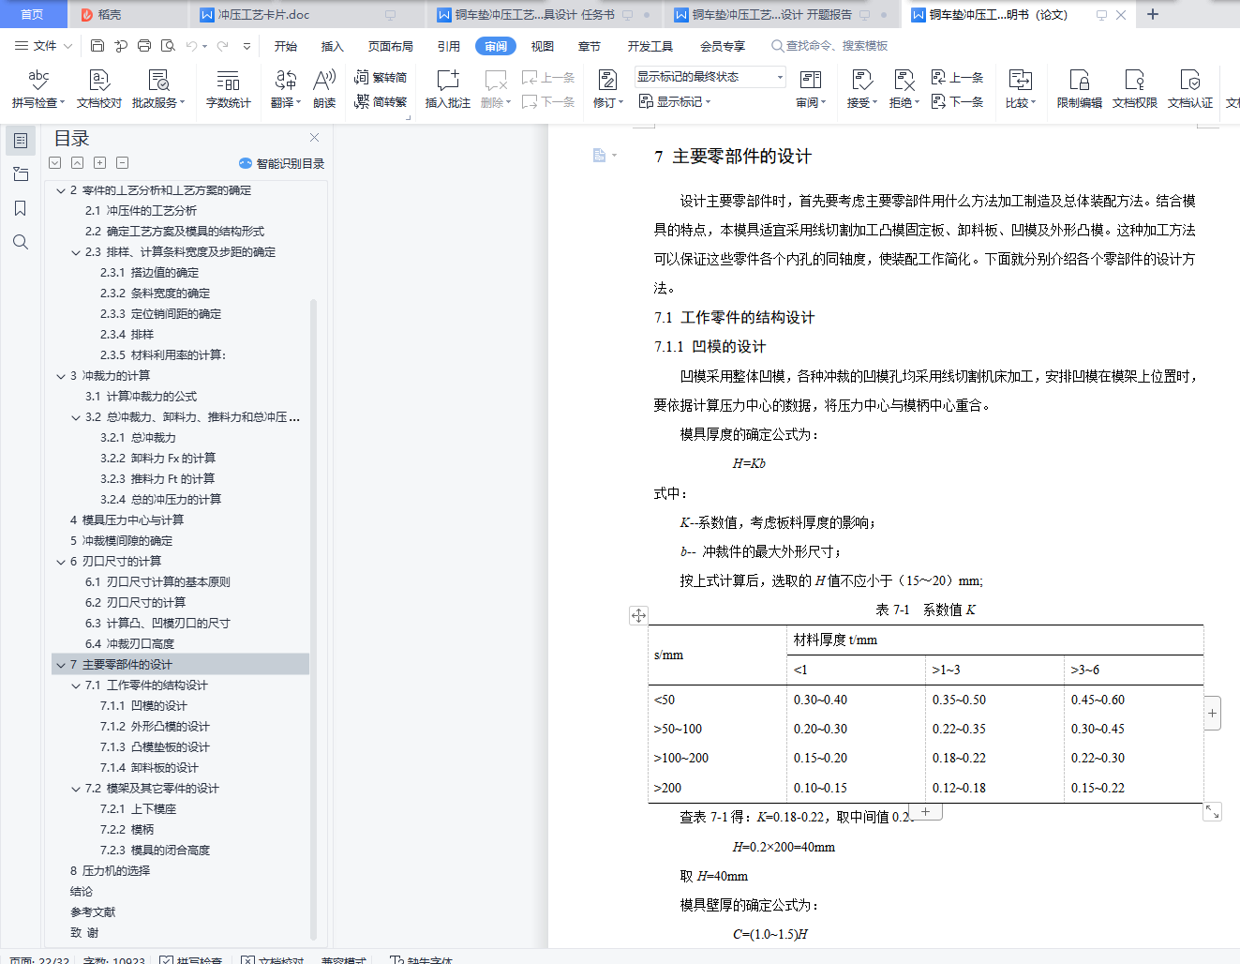Click the table resize handle at bottom-right corner
Screen dimensions: 1240x964
click(1212, 811)
